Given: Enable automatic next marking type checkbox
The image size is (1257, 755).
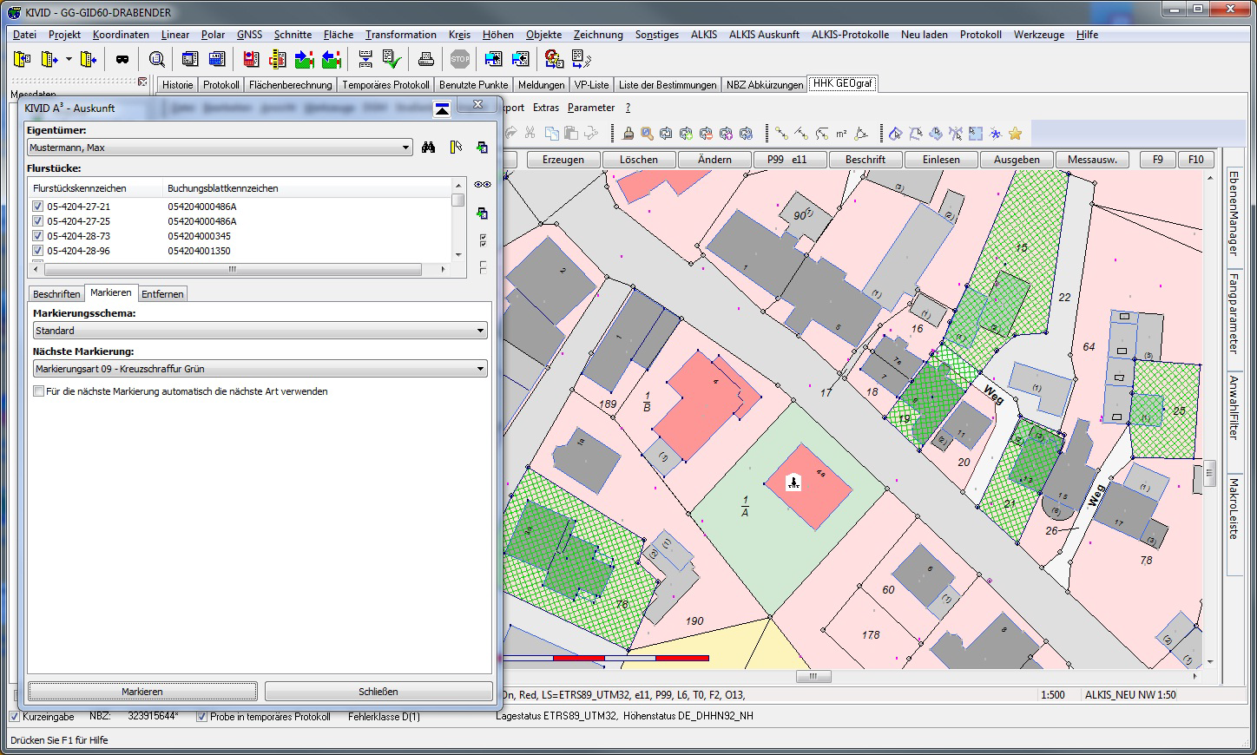Looking at the screenshot, I should pyautogui.click(x=38, y=391).
